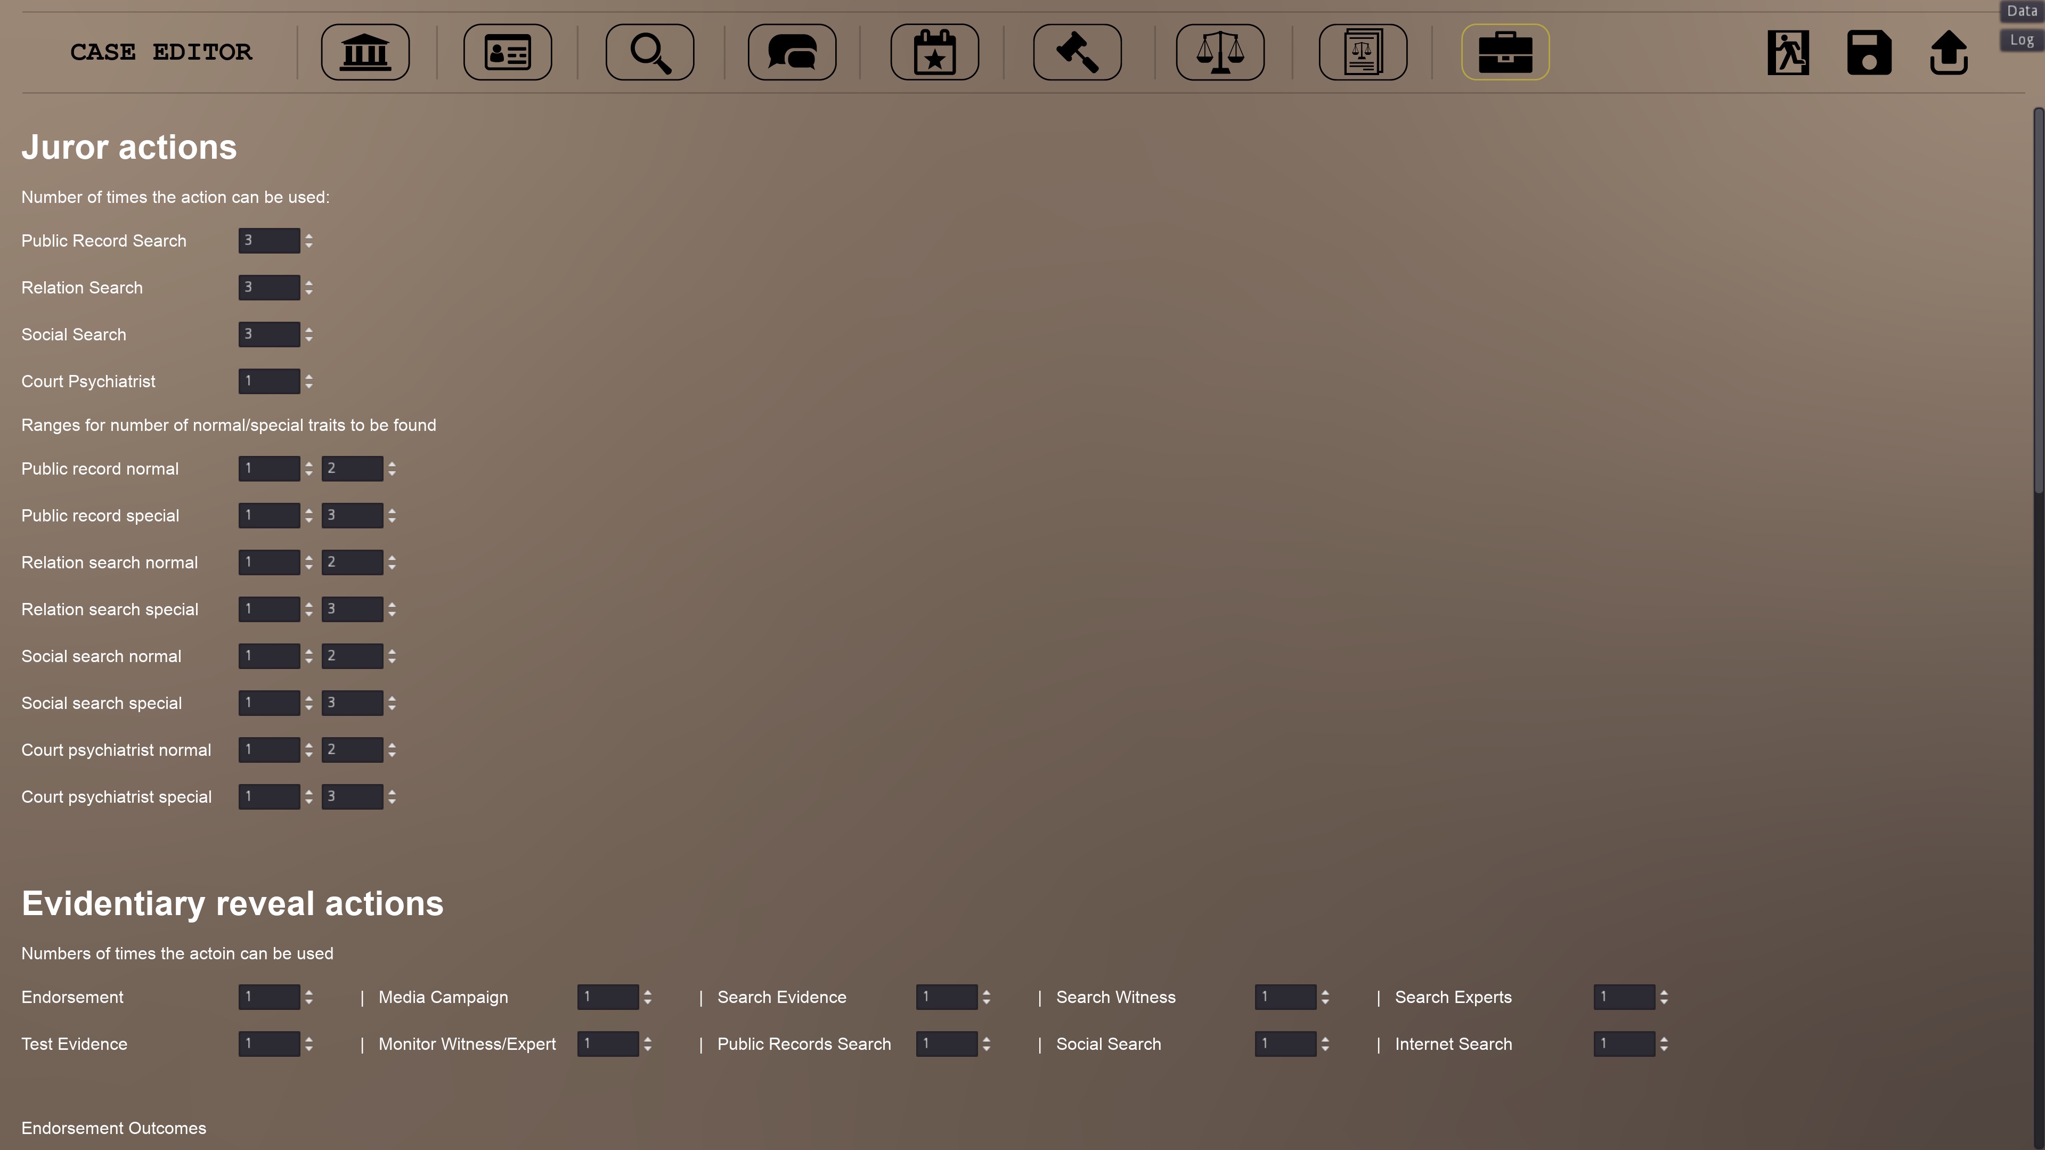
Task: Open the scales of justice section
Action: (1220, 52)
